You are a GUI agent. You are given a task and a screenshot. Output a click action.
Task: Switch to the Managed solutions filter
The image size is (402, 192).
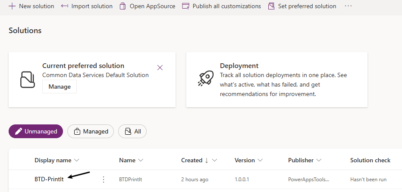tap(91, 131)
